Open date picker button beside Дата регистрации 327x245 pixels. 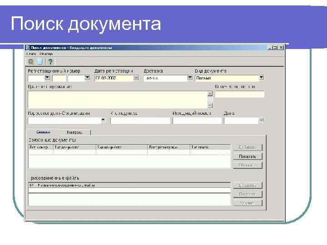click(136, 78)
